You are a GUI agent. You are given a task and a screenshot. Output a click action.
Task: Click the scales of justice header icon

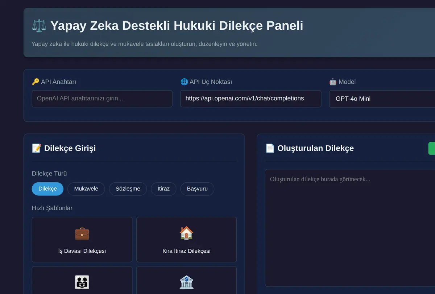(x=39, y=26)
